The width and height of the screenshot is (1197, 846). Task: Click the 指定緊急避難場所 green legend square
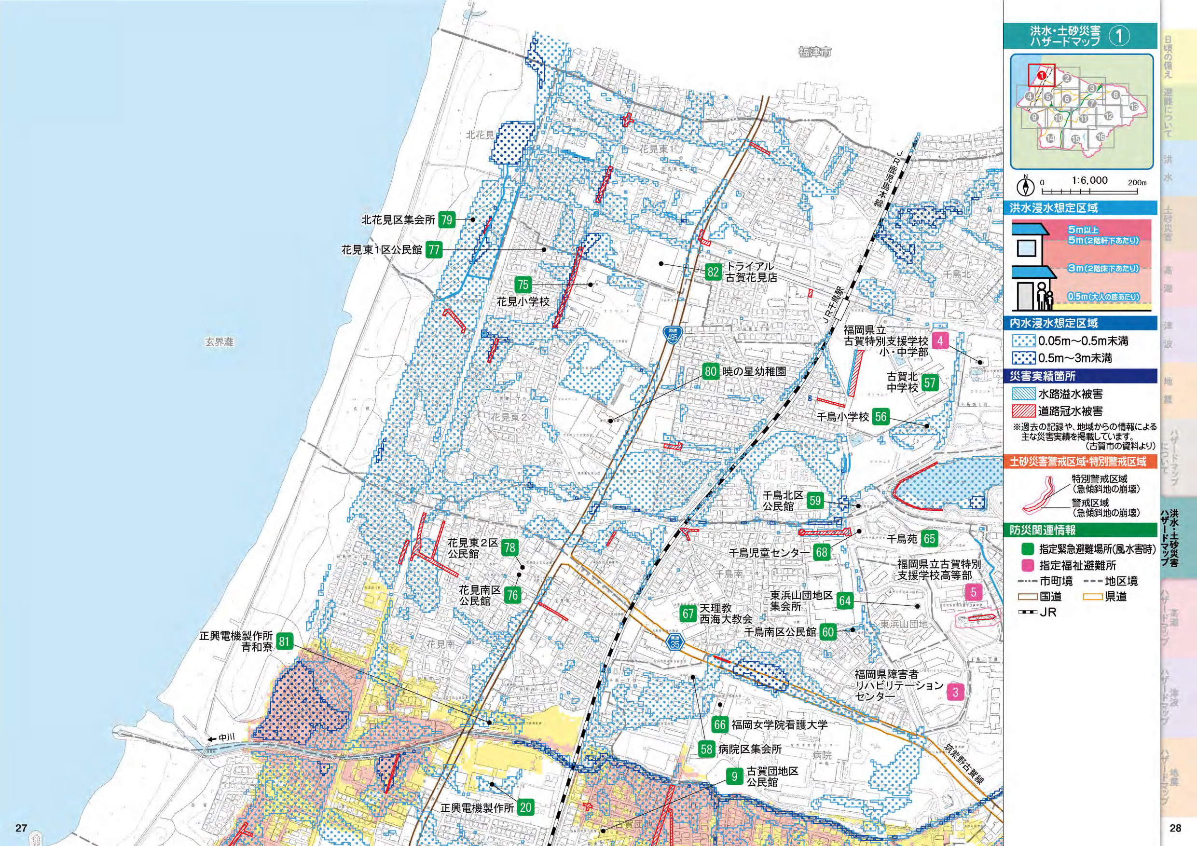(1027, 549)
